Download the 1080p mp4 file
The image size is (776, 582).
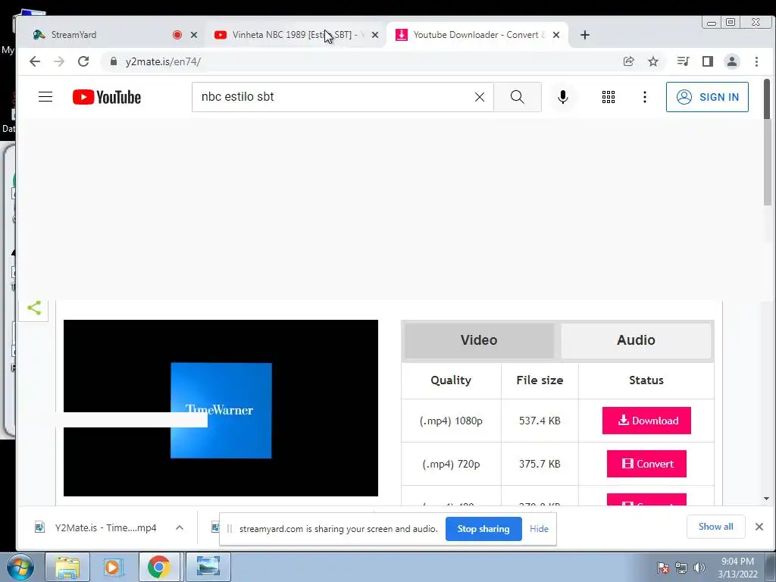646,421
